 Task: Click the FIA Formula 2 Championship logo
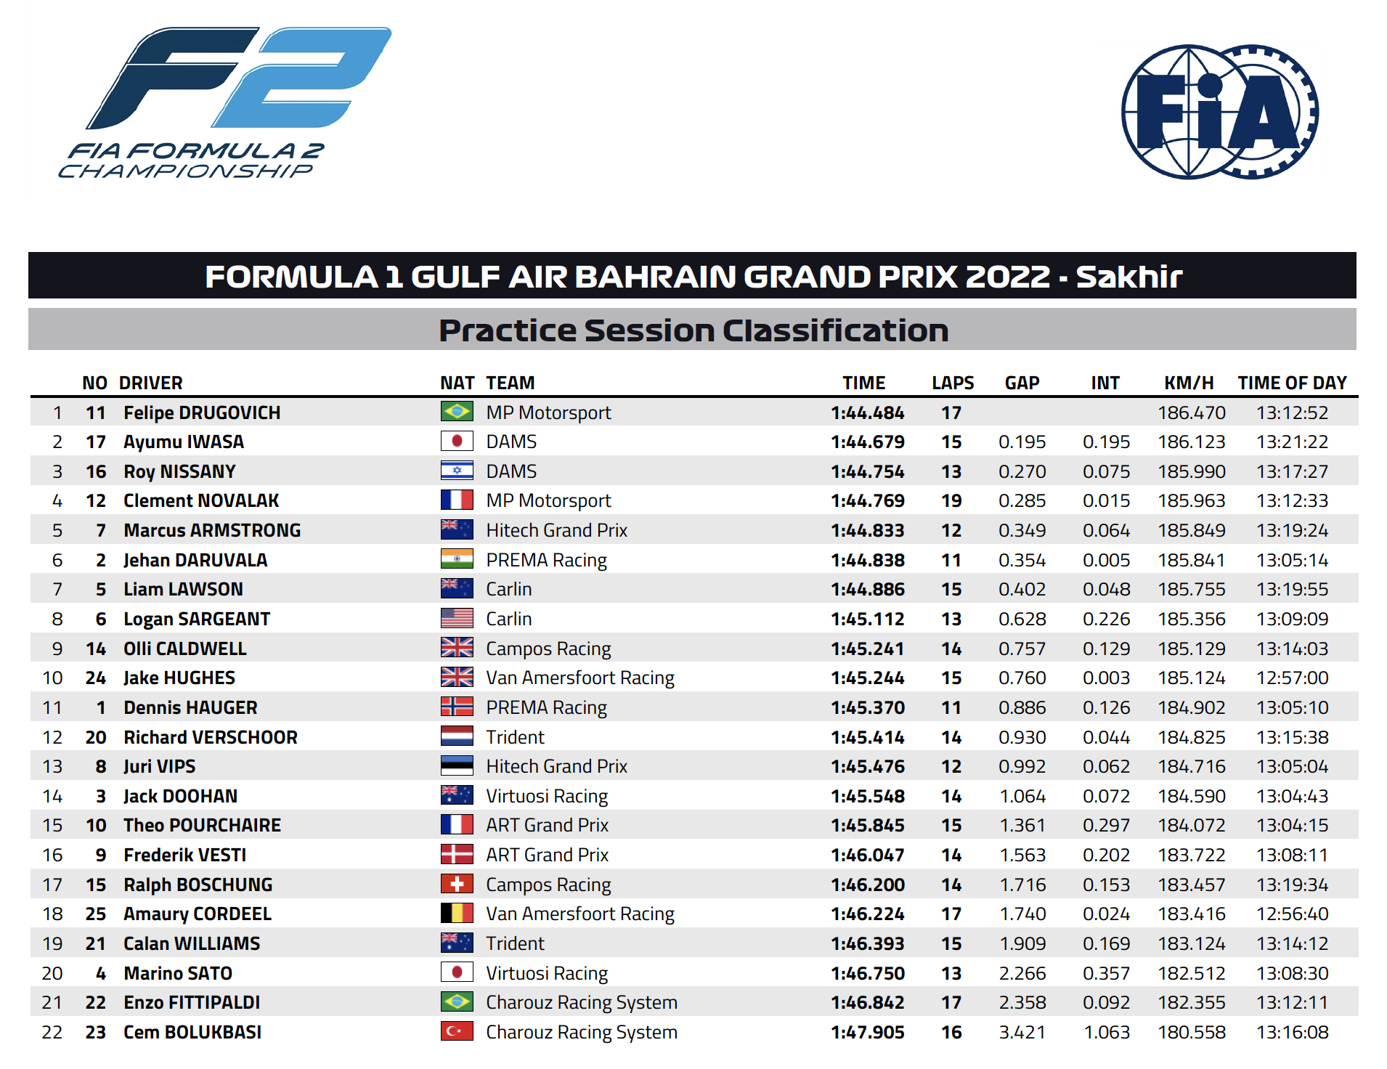point(224,102)
